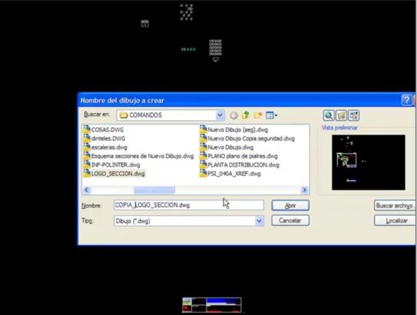Click the dinteles.DWG file icon
This screenshot has height=315, width=417.
pos(87,138)
